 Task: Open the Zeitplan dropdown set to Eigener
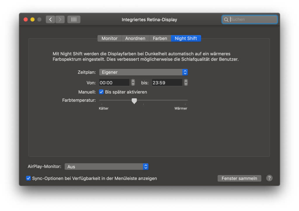[143, 72]
